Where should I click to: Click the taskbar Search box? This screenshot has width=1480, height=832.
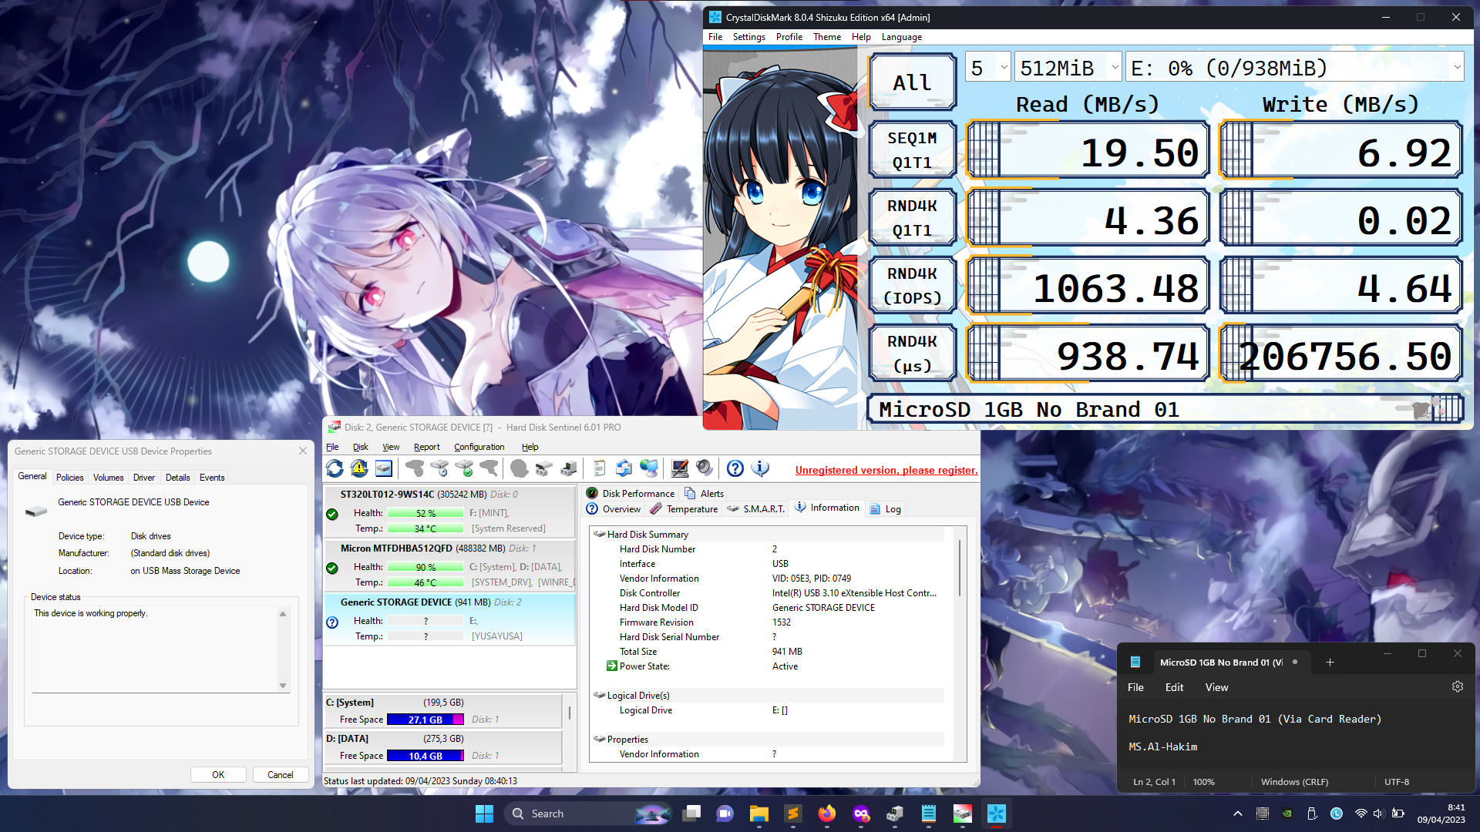(587, 814)
